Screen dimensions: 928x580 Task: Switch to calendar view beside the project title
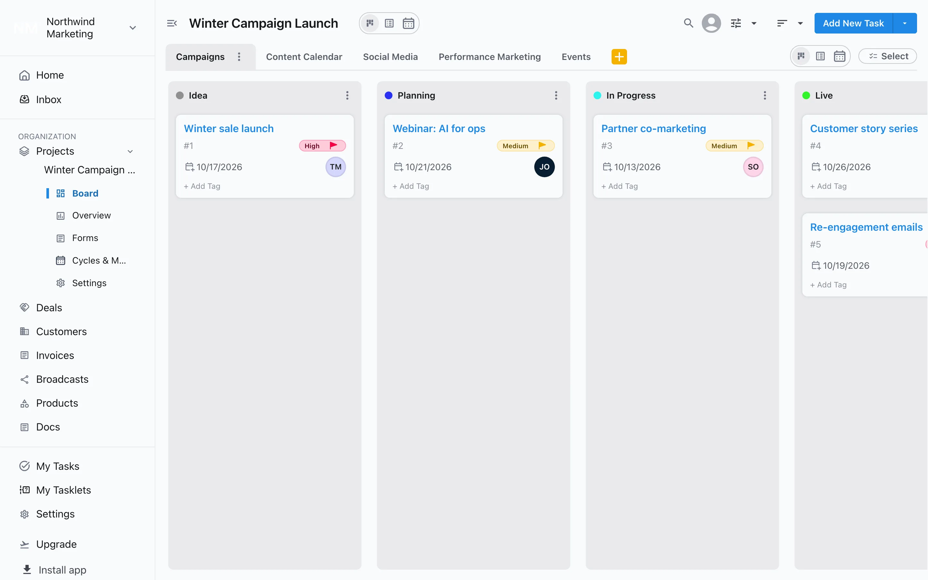point(408,24)
